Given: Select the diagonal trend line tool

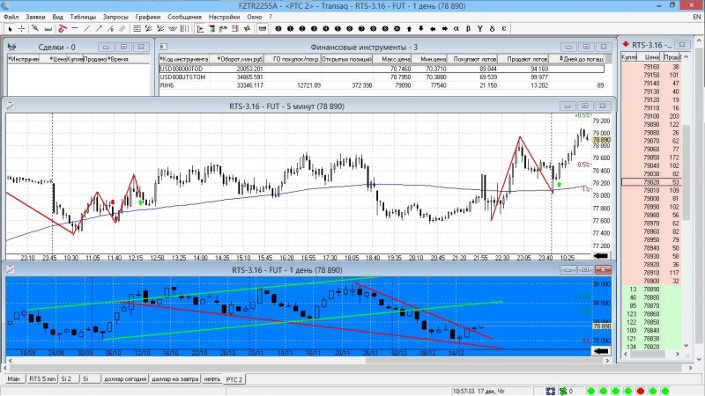Looking at the screenshot, I should (86, 29).
